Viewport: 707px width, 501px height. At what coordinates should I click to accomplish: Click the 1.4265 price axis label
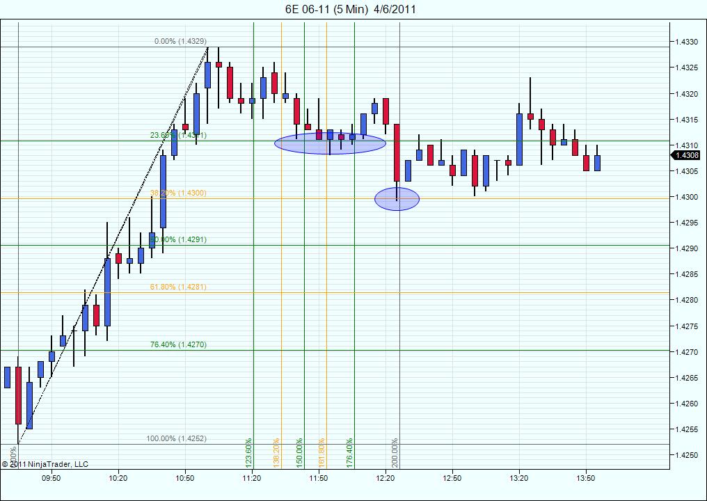point(685,378)
